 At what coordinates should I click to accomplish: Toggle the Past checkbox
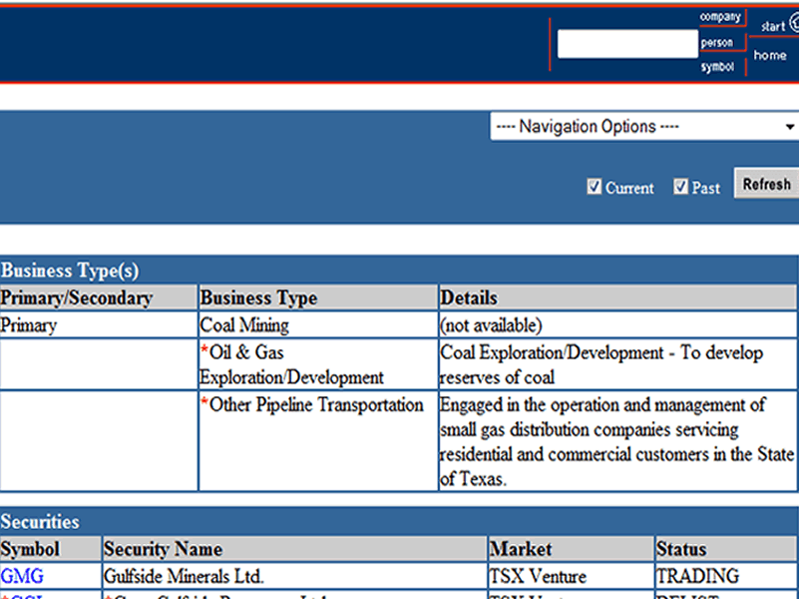point(680,187)
